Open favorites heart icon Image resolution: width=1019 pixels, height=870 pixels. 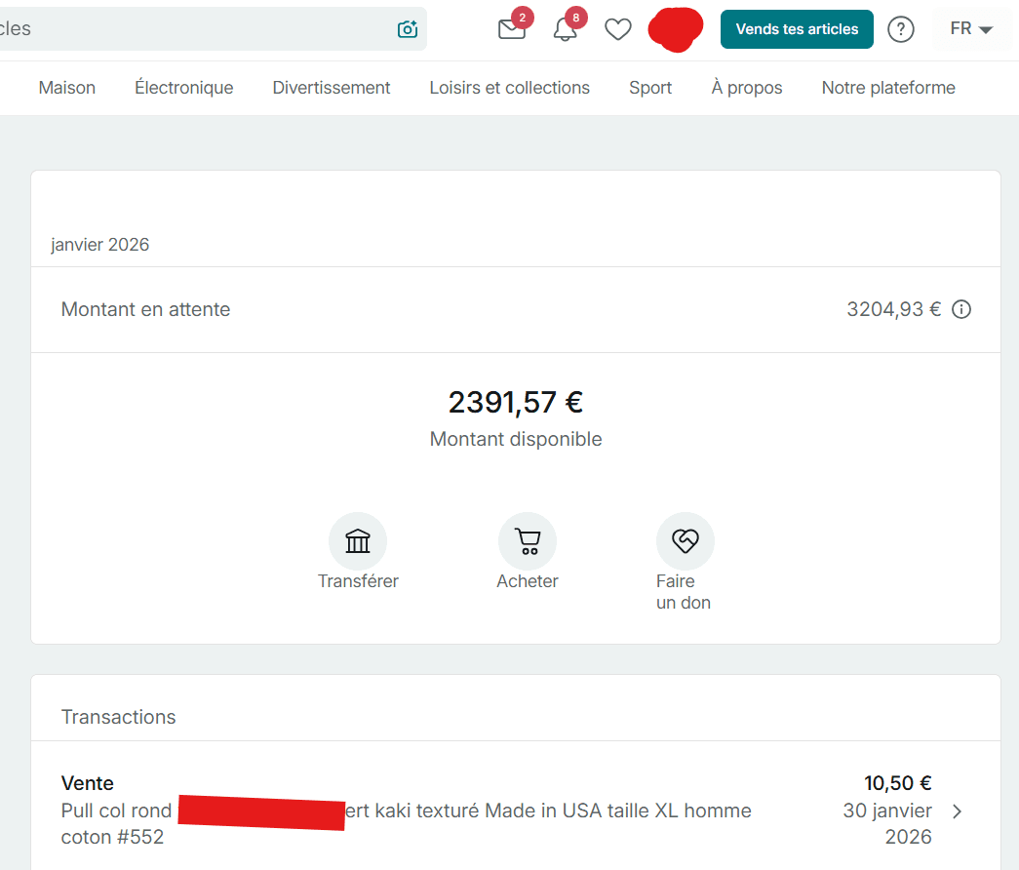click(x=618, y=29)
